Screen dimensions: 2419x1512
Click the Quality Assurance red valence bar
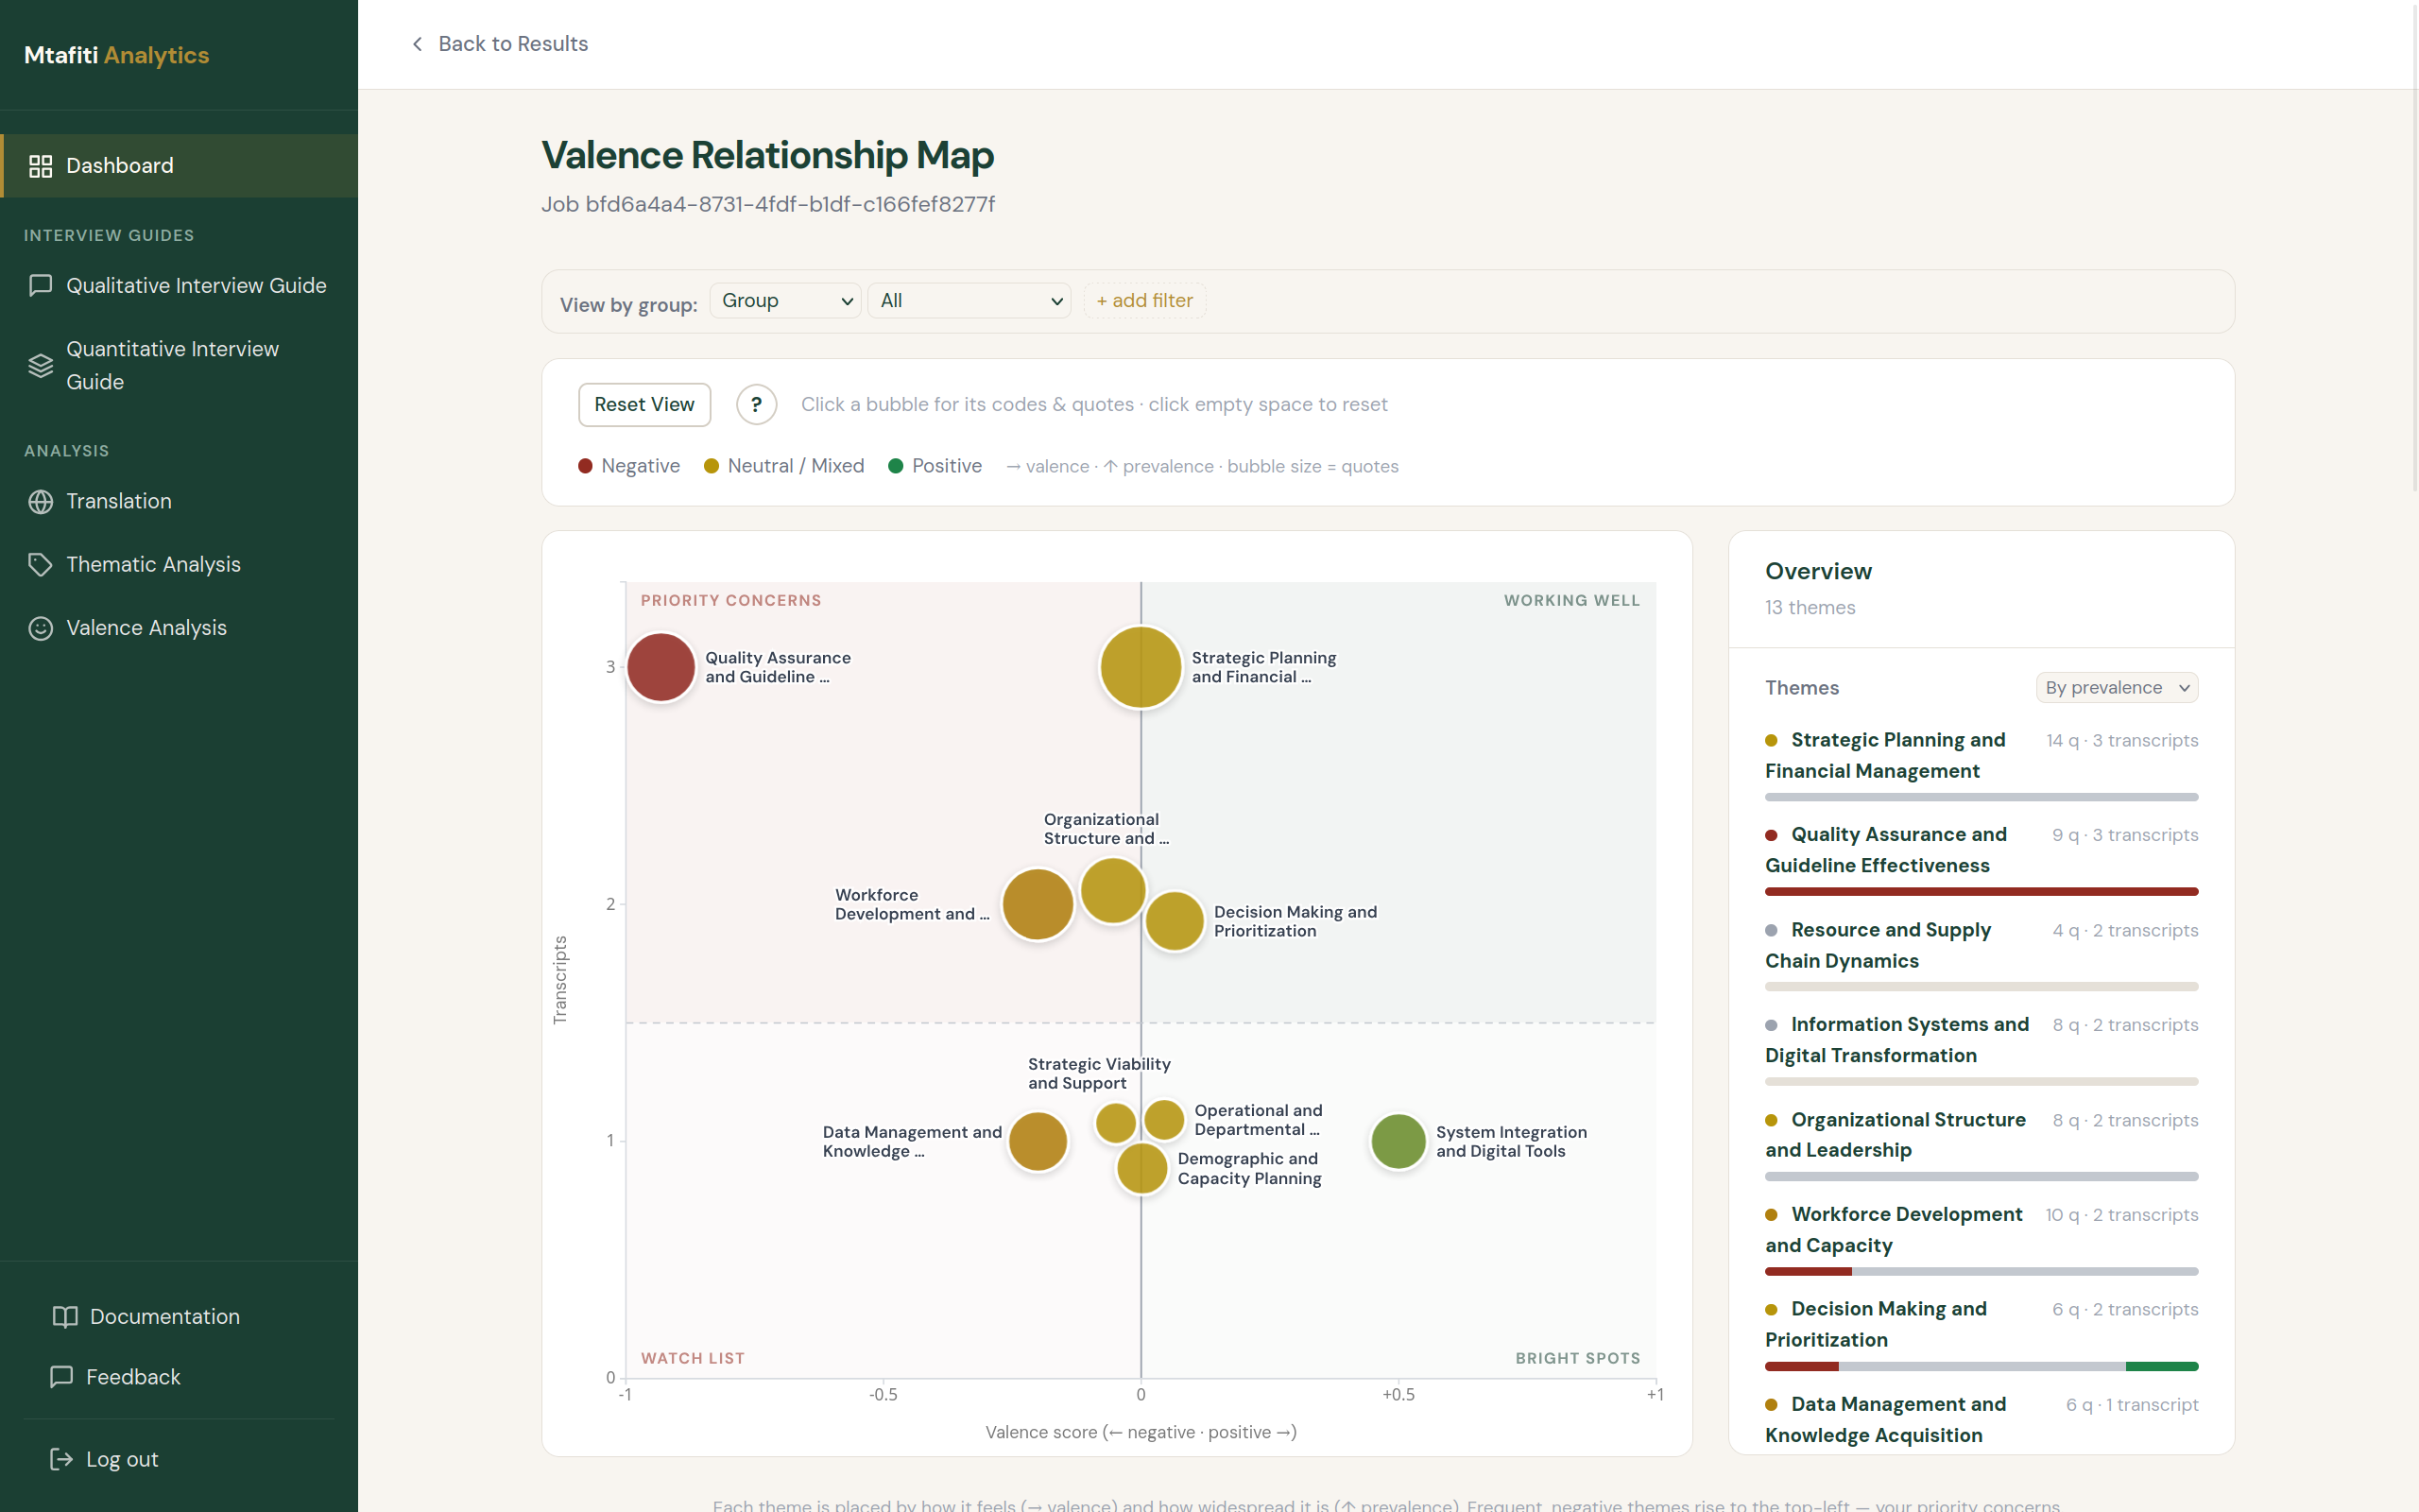coord(1982,892)
